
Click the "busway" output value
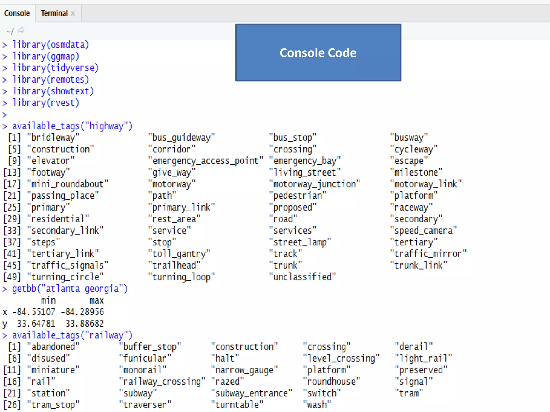[x=409, y=138]
